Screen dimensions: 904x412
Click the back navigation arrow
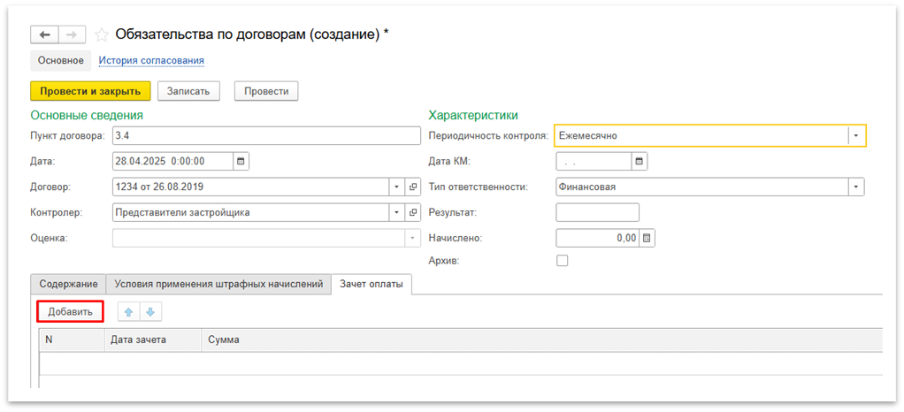click(x=44, y=34)
